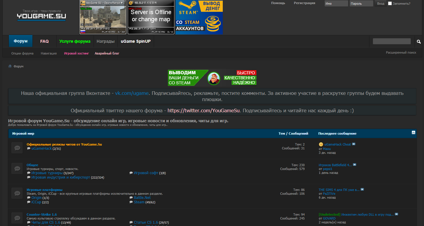Click the Игровой мир category title
Image resolution: width=424 pixels, height=226 pixels.
tap(23, 133)
